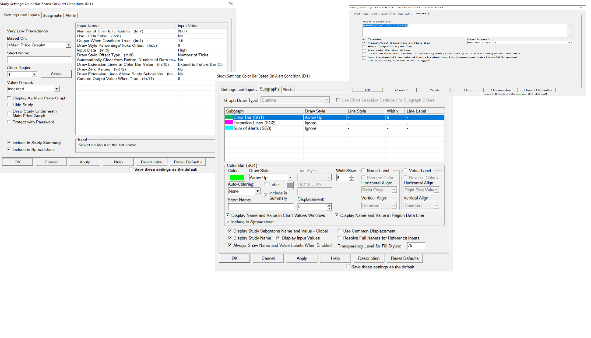The height and width of the screenshot is (338, 591).
Task: Select Settings and Inputs tab in the Alerts window
Action: 372,13
